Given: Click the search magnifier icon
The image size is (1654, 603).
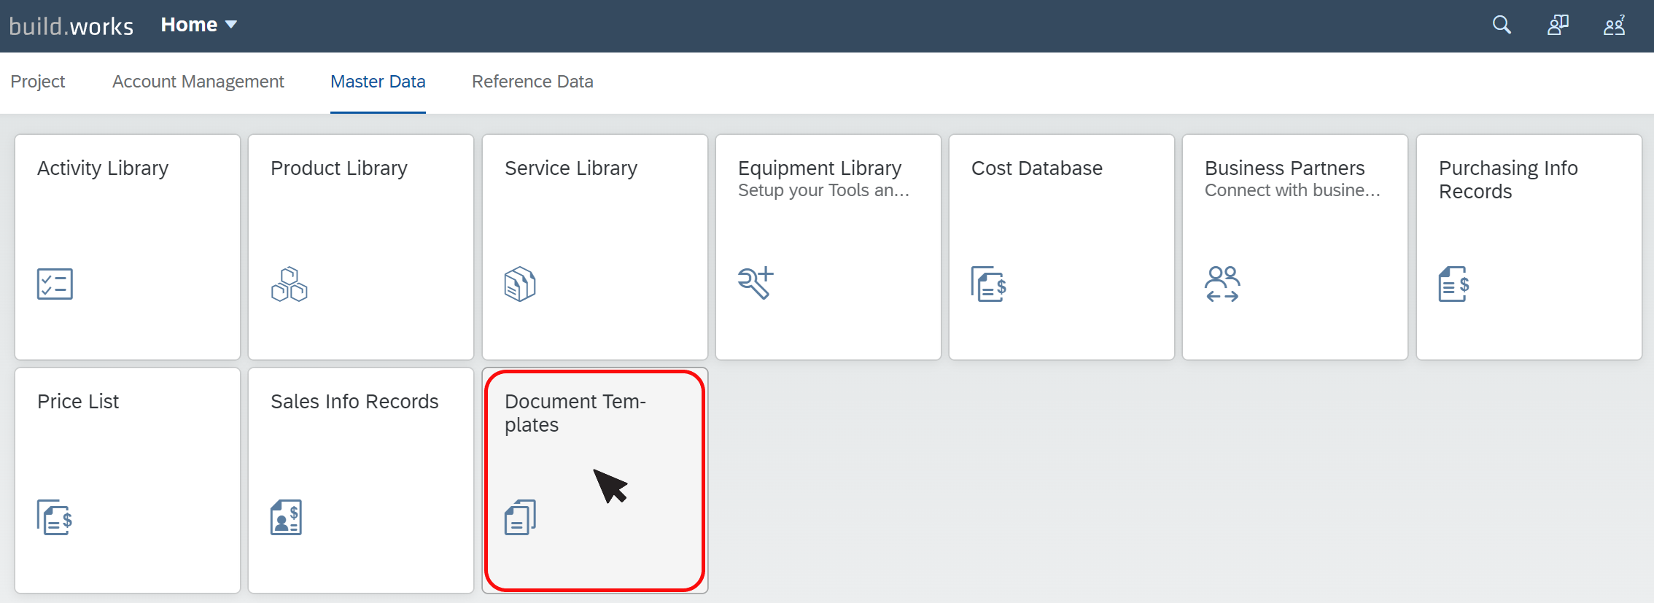Looking at the screenshot, I should 1502,25.
